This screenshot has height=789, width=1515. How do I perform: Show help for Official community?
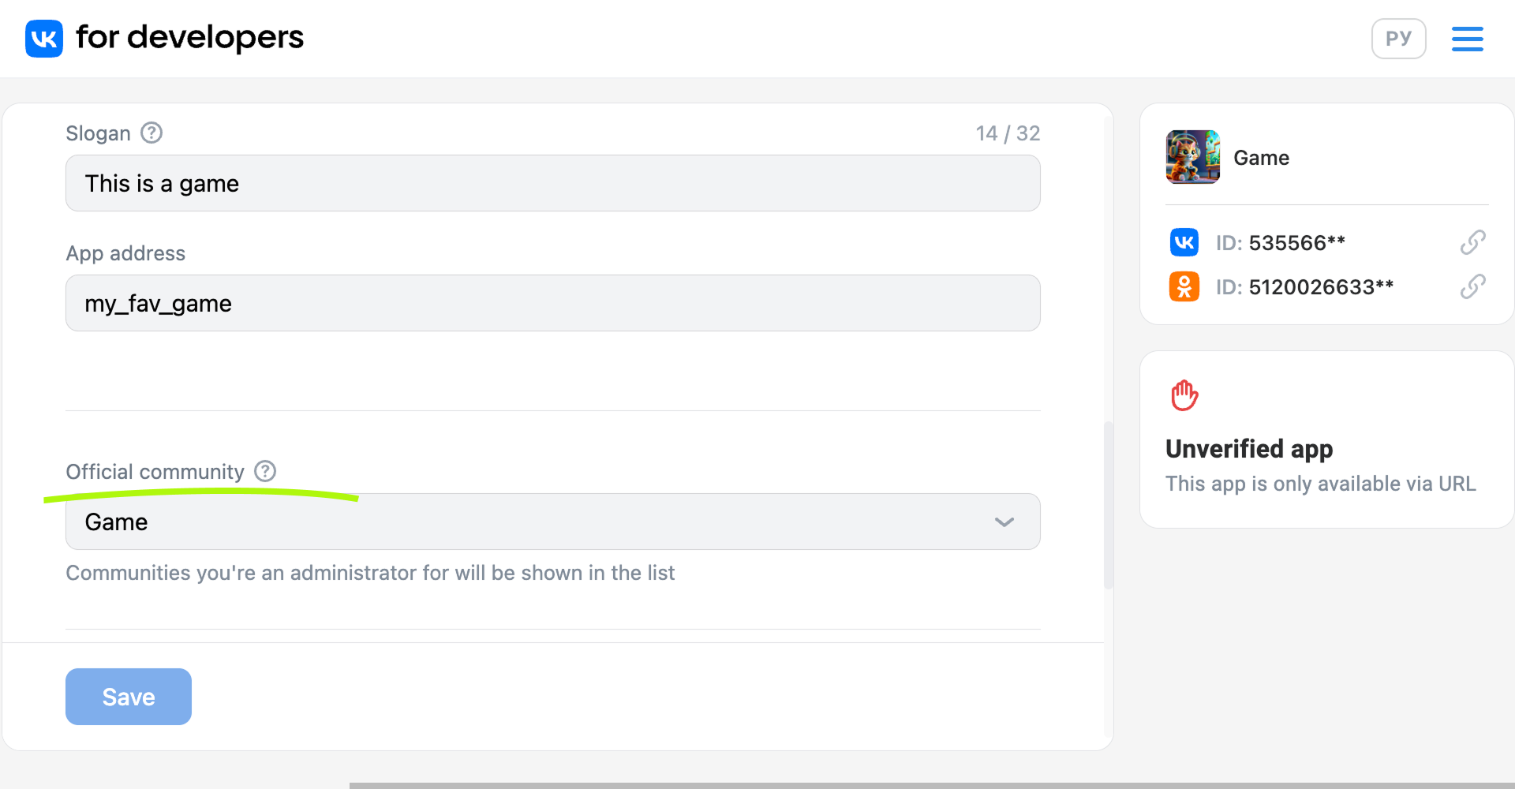tap(265, 471)
